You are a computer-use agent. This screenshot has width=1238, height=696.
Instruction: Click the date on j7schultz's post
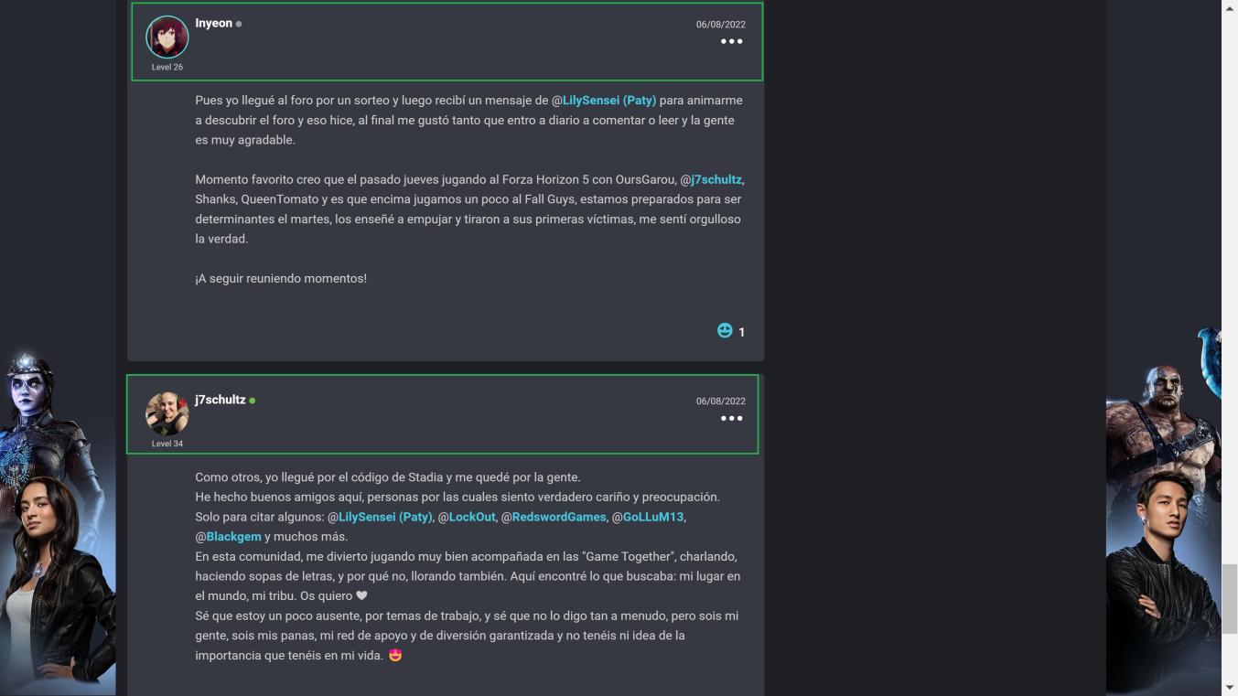[720, 402]
